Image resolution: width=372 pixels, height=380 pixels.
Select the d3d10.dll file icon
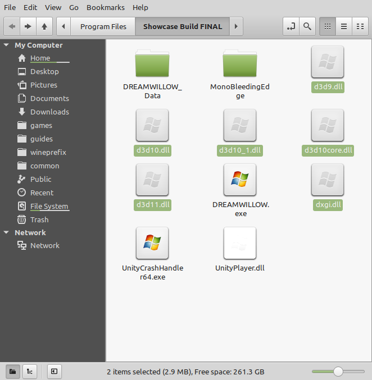click(152, 125)
